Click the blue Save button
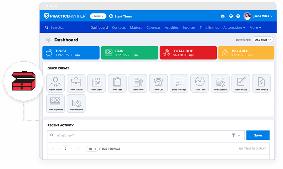 pyautogui.click(x=258, y=135)
